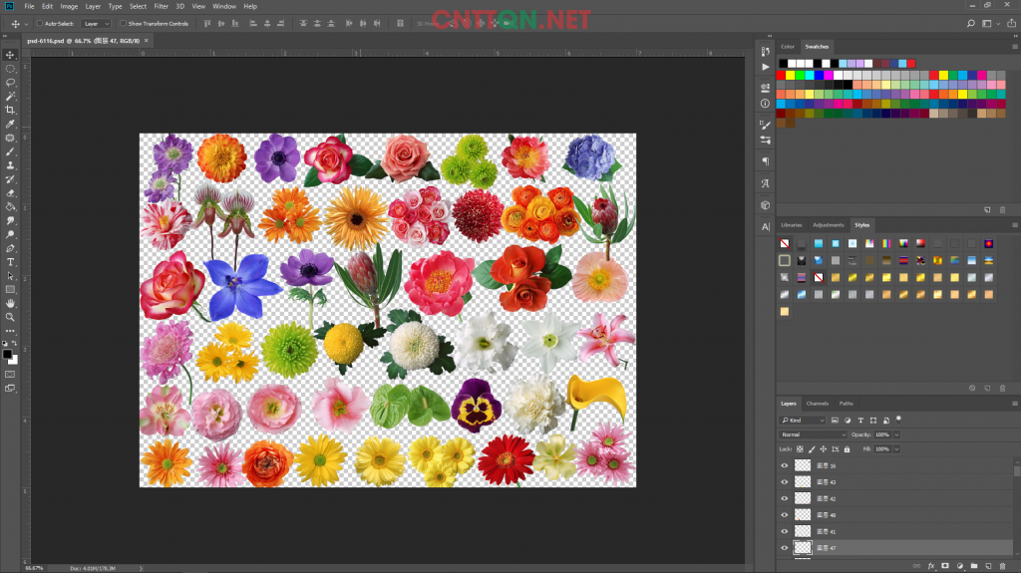Select the Eraser tool

coord(10,193)
